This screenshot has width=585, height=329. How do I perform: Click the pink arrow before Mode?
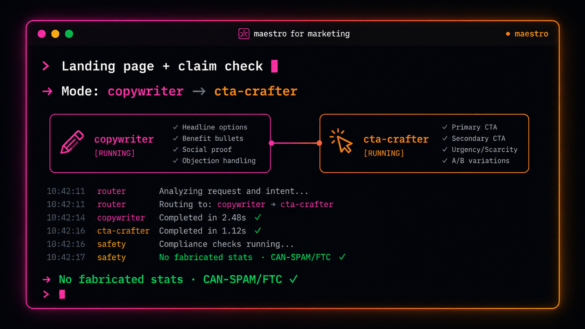point(47,91)
